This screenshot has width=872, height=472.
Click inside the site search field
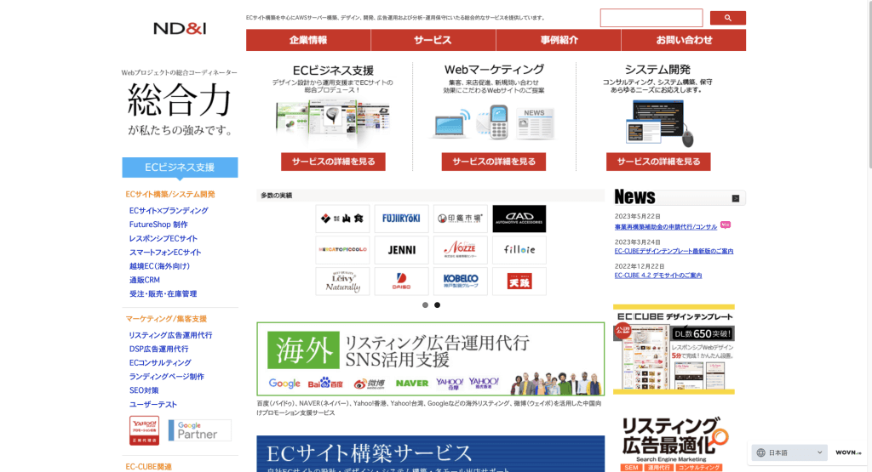(651, 18)
